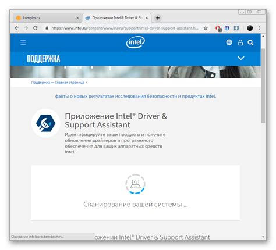Open the link about security research facts
The height and width of the screenshot is (250, 276).
pos(136,96)
